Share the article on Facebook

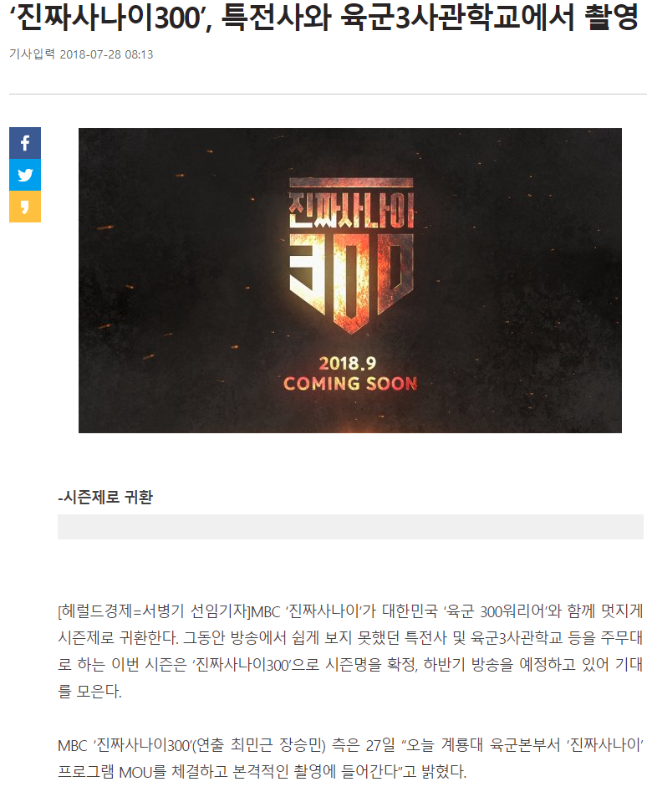point(25,144)
